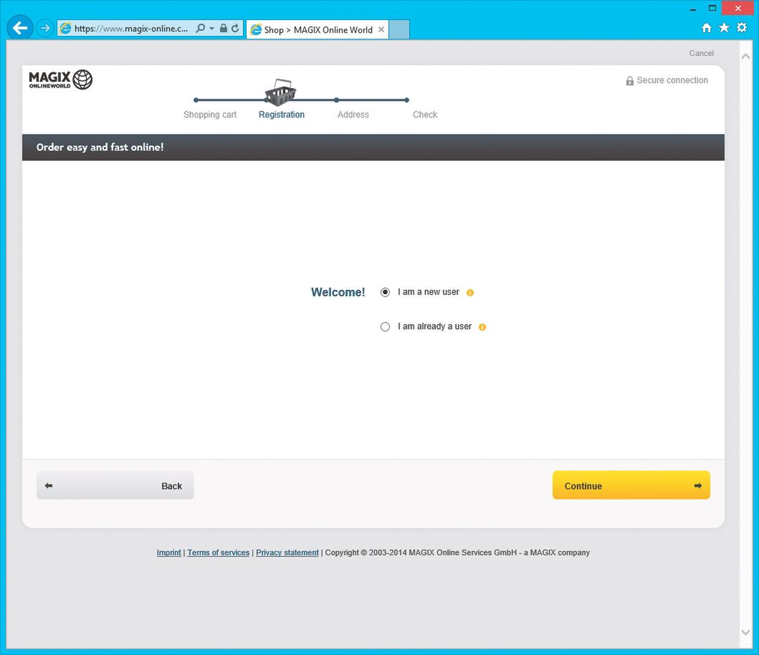Image resolution: width=759 pixels, height=655 pixels.
Task: Click the scrollbar down arrow
Action: click(x=746, y=632)
